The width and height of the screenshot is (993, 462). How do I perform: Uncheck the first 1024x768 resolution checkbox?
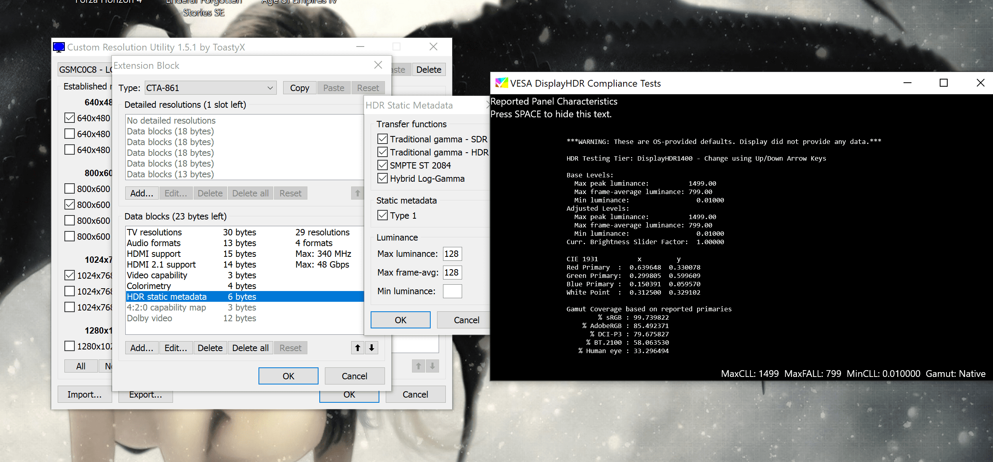coord(70,275)
